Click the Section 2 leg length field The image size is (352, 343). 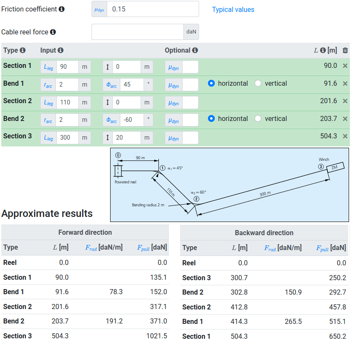coord(67,102)
